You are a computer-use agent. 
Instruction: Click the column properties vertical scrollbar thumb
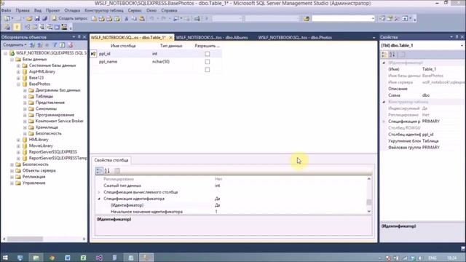[369, 202]
